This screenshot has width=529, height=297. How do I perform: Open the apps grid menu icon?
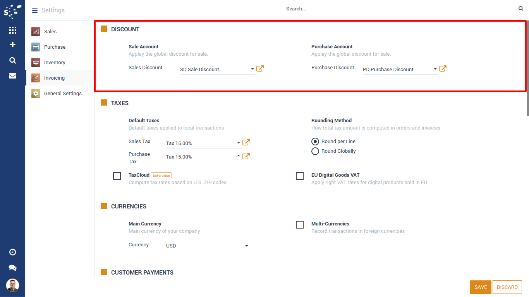pyautogui.click(x=12, y=30)
